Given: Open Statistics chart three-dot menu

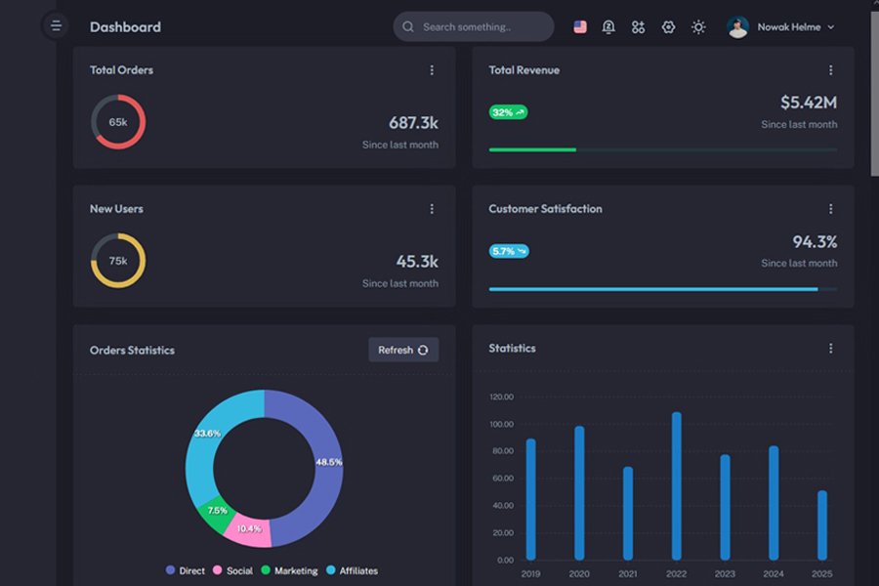Looking at the screenshot, I should [x=831, y=349].
